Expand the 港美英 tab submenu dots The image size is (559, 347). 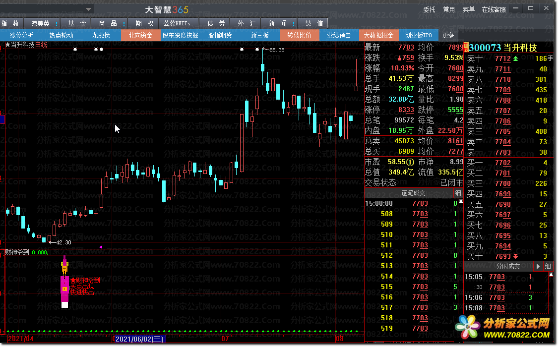tap(57, 23)
